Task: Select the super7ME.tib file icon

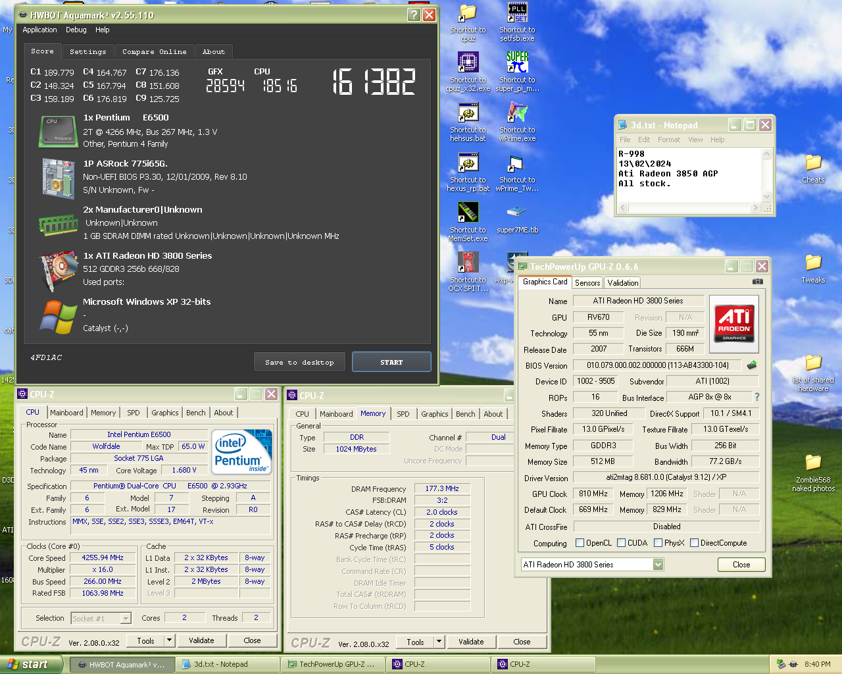Action: [x=517, y=219]
